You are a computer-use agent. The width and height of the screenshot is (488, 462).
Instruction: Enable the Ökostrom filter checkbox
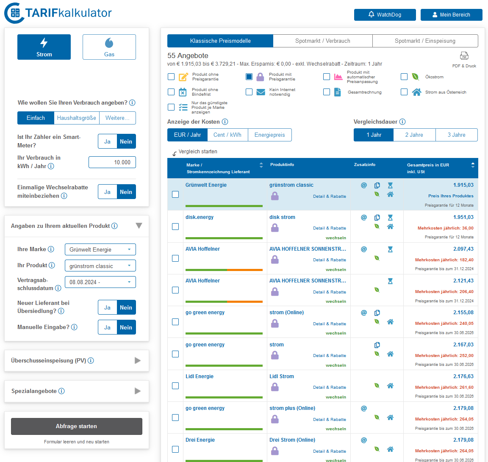404,77
